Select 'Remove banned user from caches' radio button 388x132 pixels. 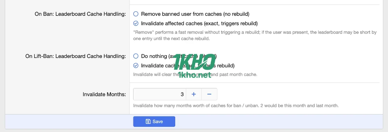click(x=136, y=14)
